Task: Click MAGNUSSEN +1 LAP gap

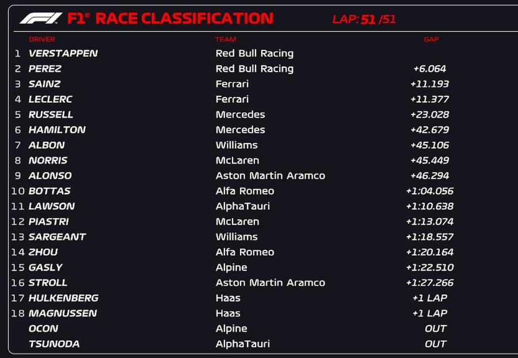Action: point(430,313)
